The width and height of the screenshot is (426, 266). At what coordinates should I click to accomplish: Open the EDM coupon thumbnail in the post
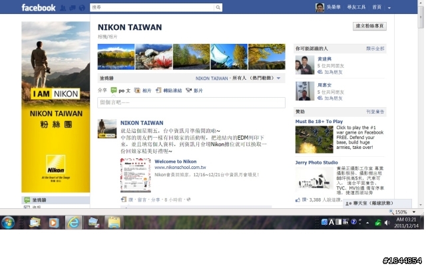[136, 176]
